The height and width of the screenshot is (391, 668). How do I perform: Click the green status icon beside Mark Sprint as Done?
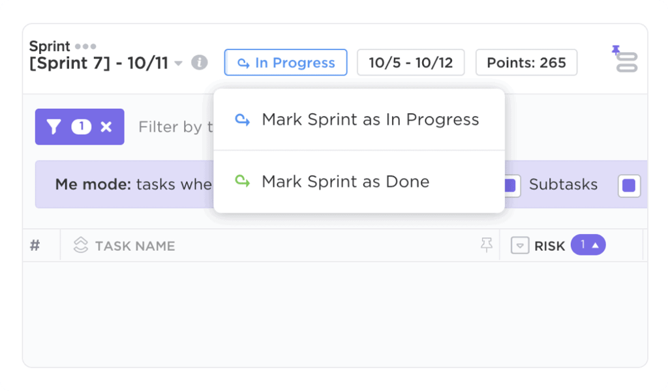coord(242,182)
